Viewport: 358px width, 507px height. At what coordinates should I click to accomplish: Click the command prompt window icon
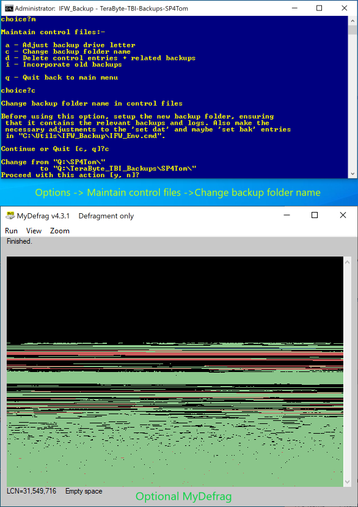tap(9, 9)
